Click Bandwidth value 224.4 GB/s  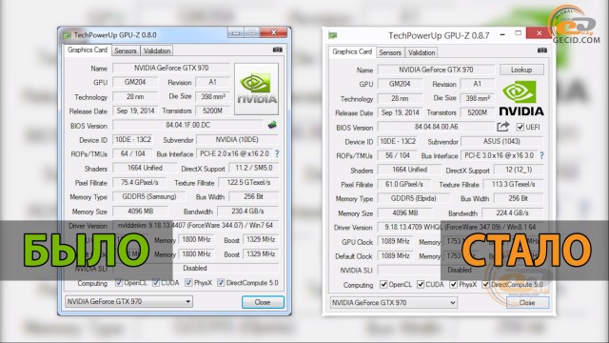pos(512,213)
